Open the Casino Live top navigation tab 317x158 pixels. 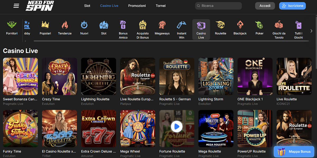(109, 6)
